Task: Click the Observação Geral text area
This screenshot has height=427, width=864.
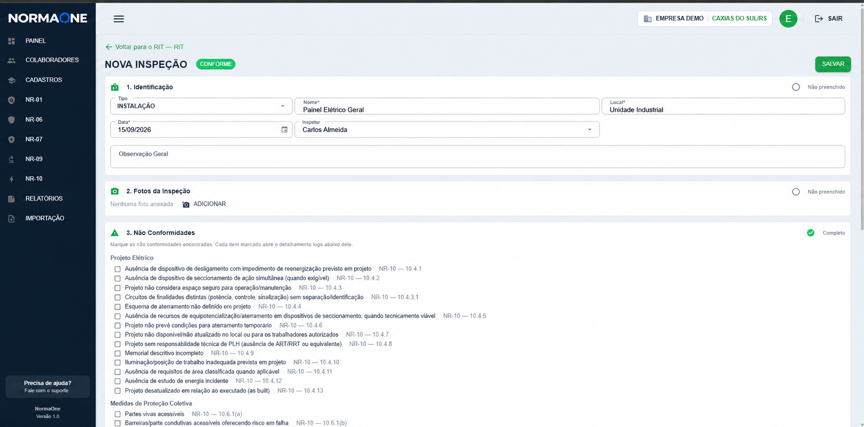Action: [x=477, y=156]
